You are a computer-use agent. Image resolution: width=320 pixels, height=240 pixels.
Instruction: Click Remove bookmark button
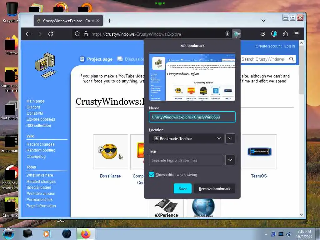coord(214,188)
